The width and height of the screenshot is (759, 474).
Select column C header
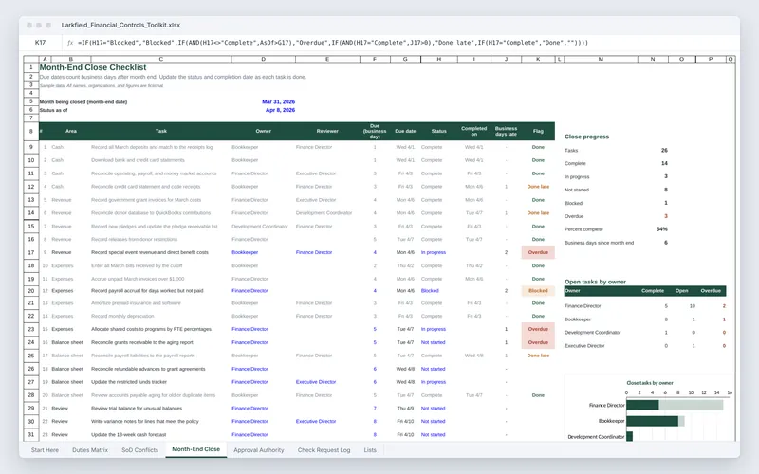pos(160,59)
